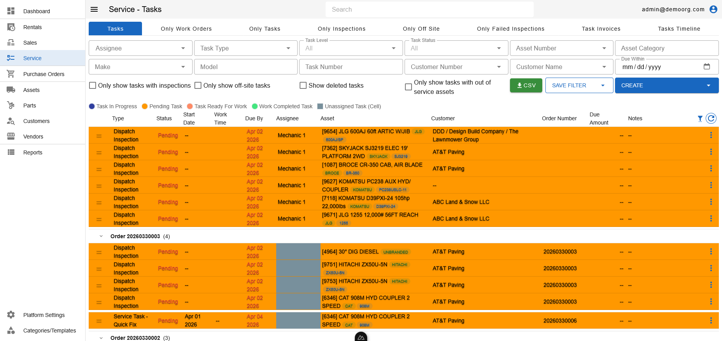Screen dimensions: 722x341
Task: Click the Purchase Orders cart icon
Action: click(11, 74)
